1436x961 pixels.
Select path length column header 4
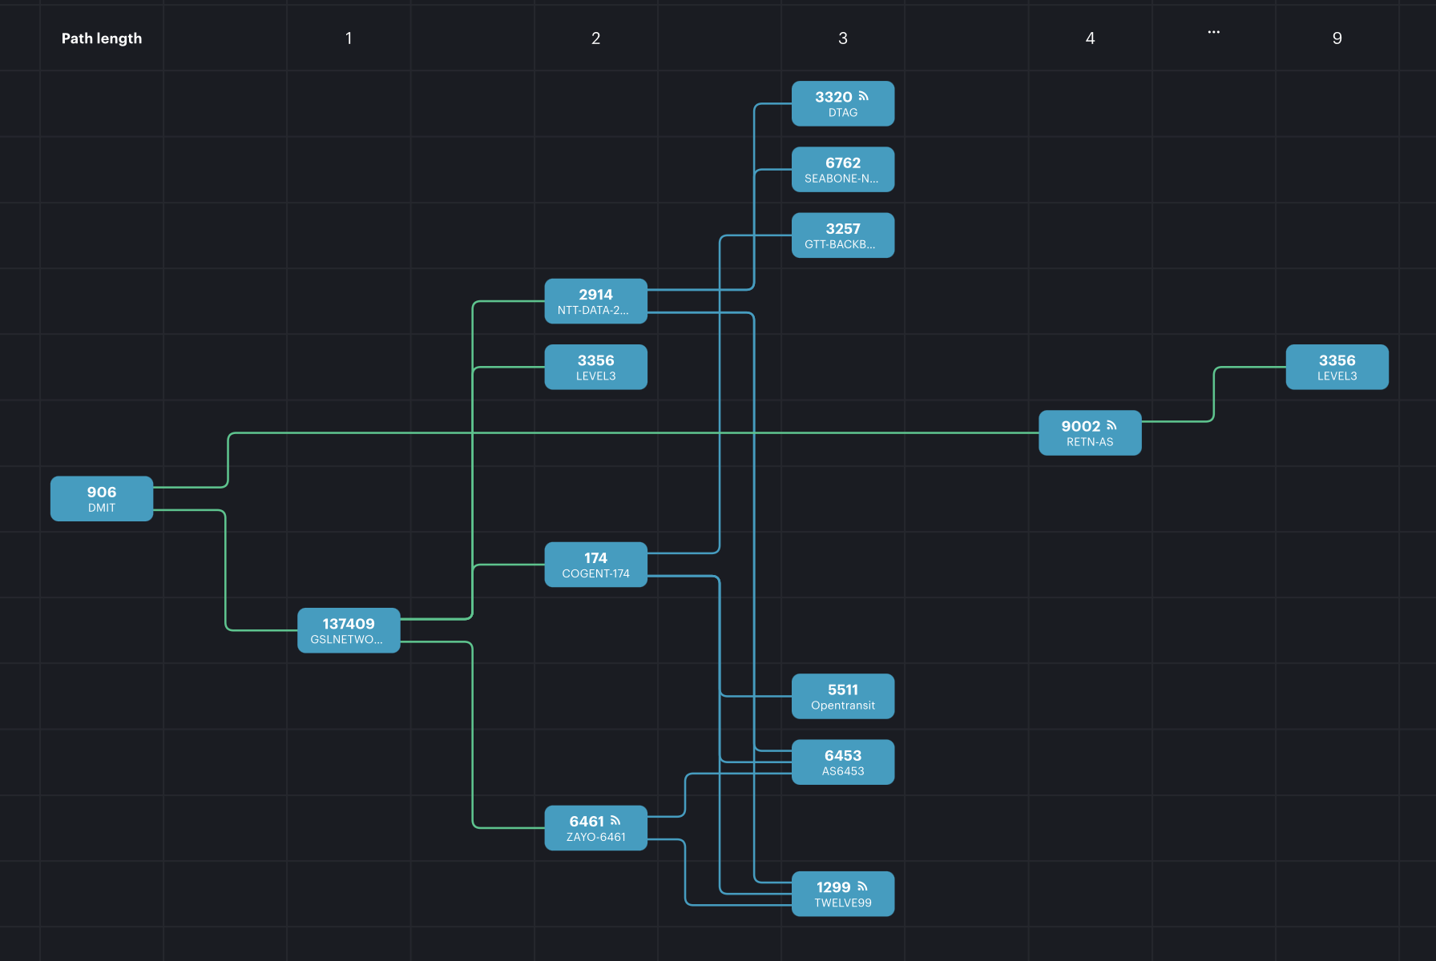pyautogui.click(x=1090, y=38)
